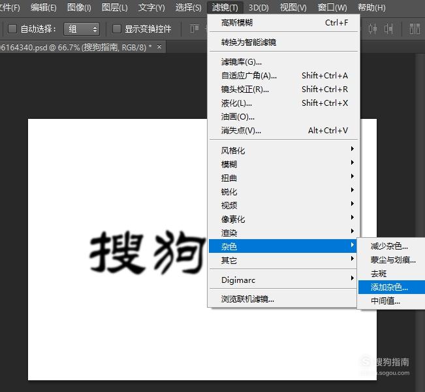Select 去斑 in submenu
This screenshot has width=425, height=392.
pos(392,274)
